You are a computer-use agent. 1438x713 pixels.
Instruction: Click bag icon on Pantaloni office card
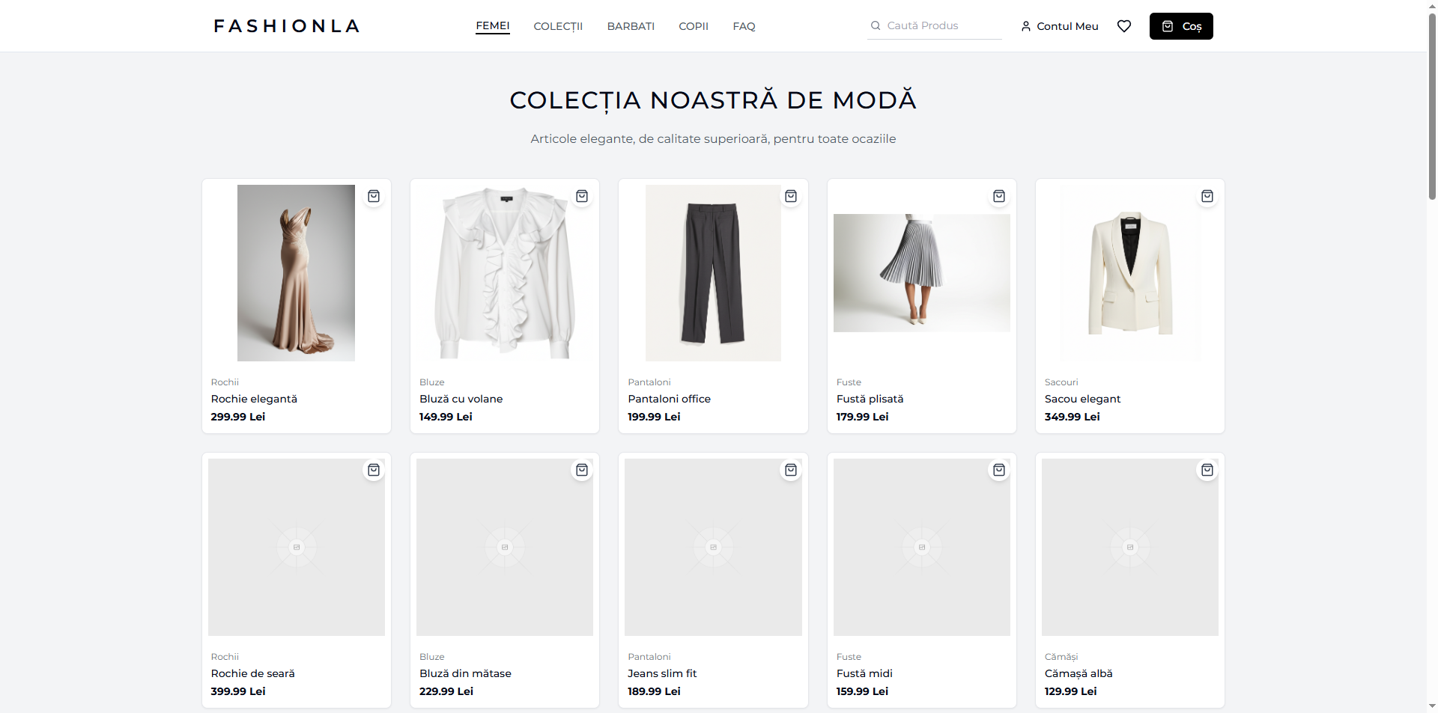point(791,196)
